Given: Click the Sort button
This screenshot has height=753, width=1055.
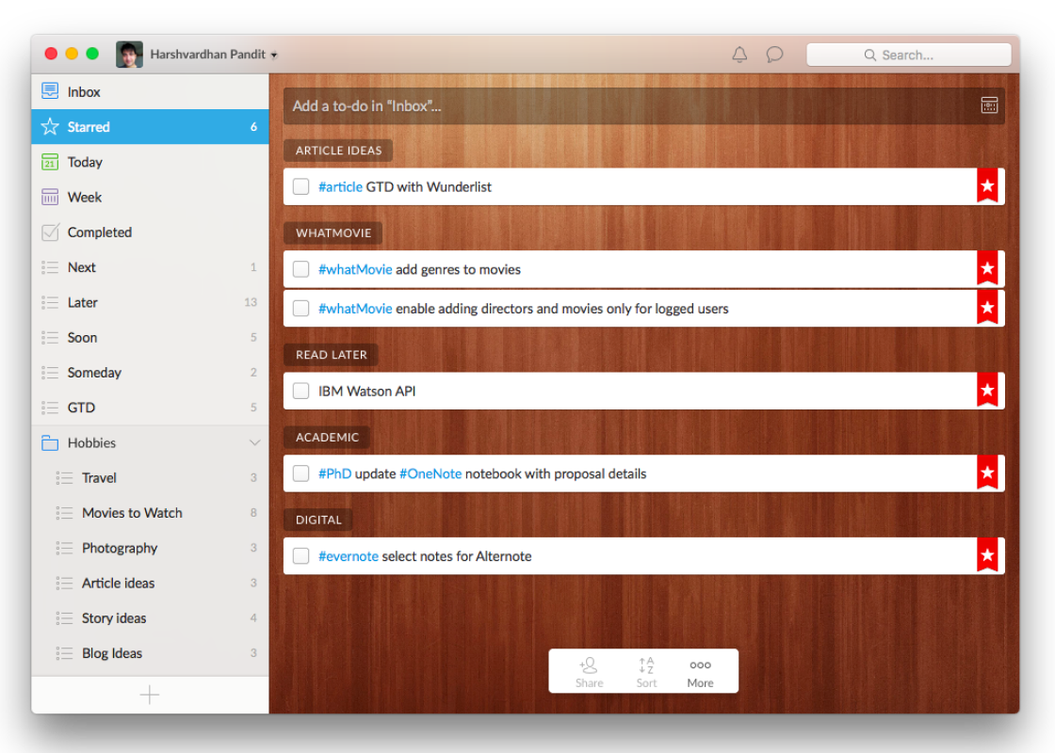Looking at the screenshot, I should [x=646, y=672].
